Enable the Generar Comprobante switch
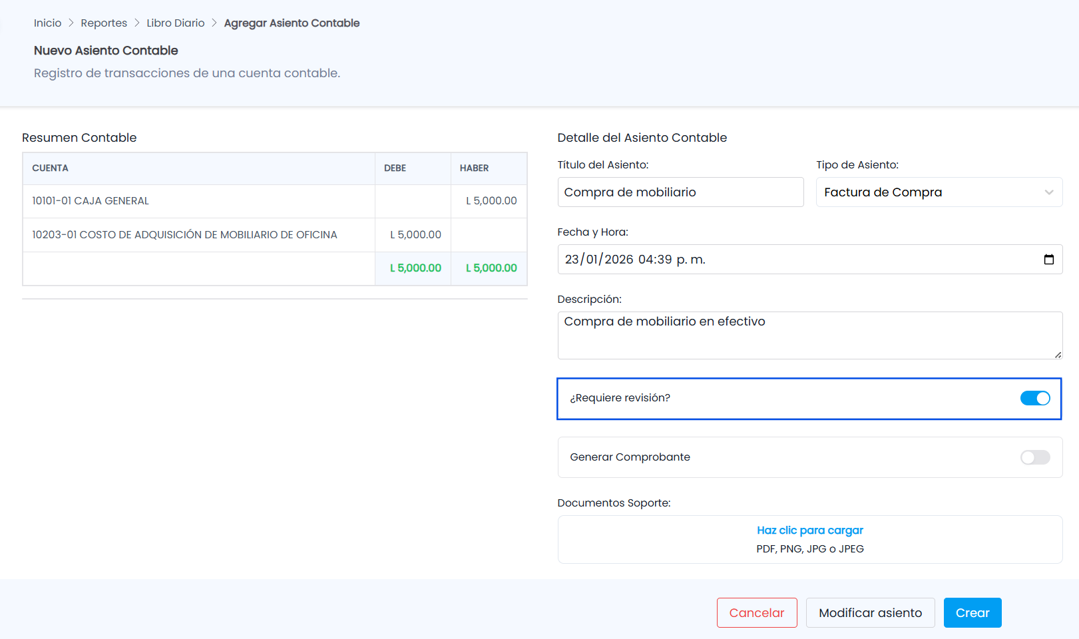1079x639 pixels. [1035, 457]
